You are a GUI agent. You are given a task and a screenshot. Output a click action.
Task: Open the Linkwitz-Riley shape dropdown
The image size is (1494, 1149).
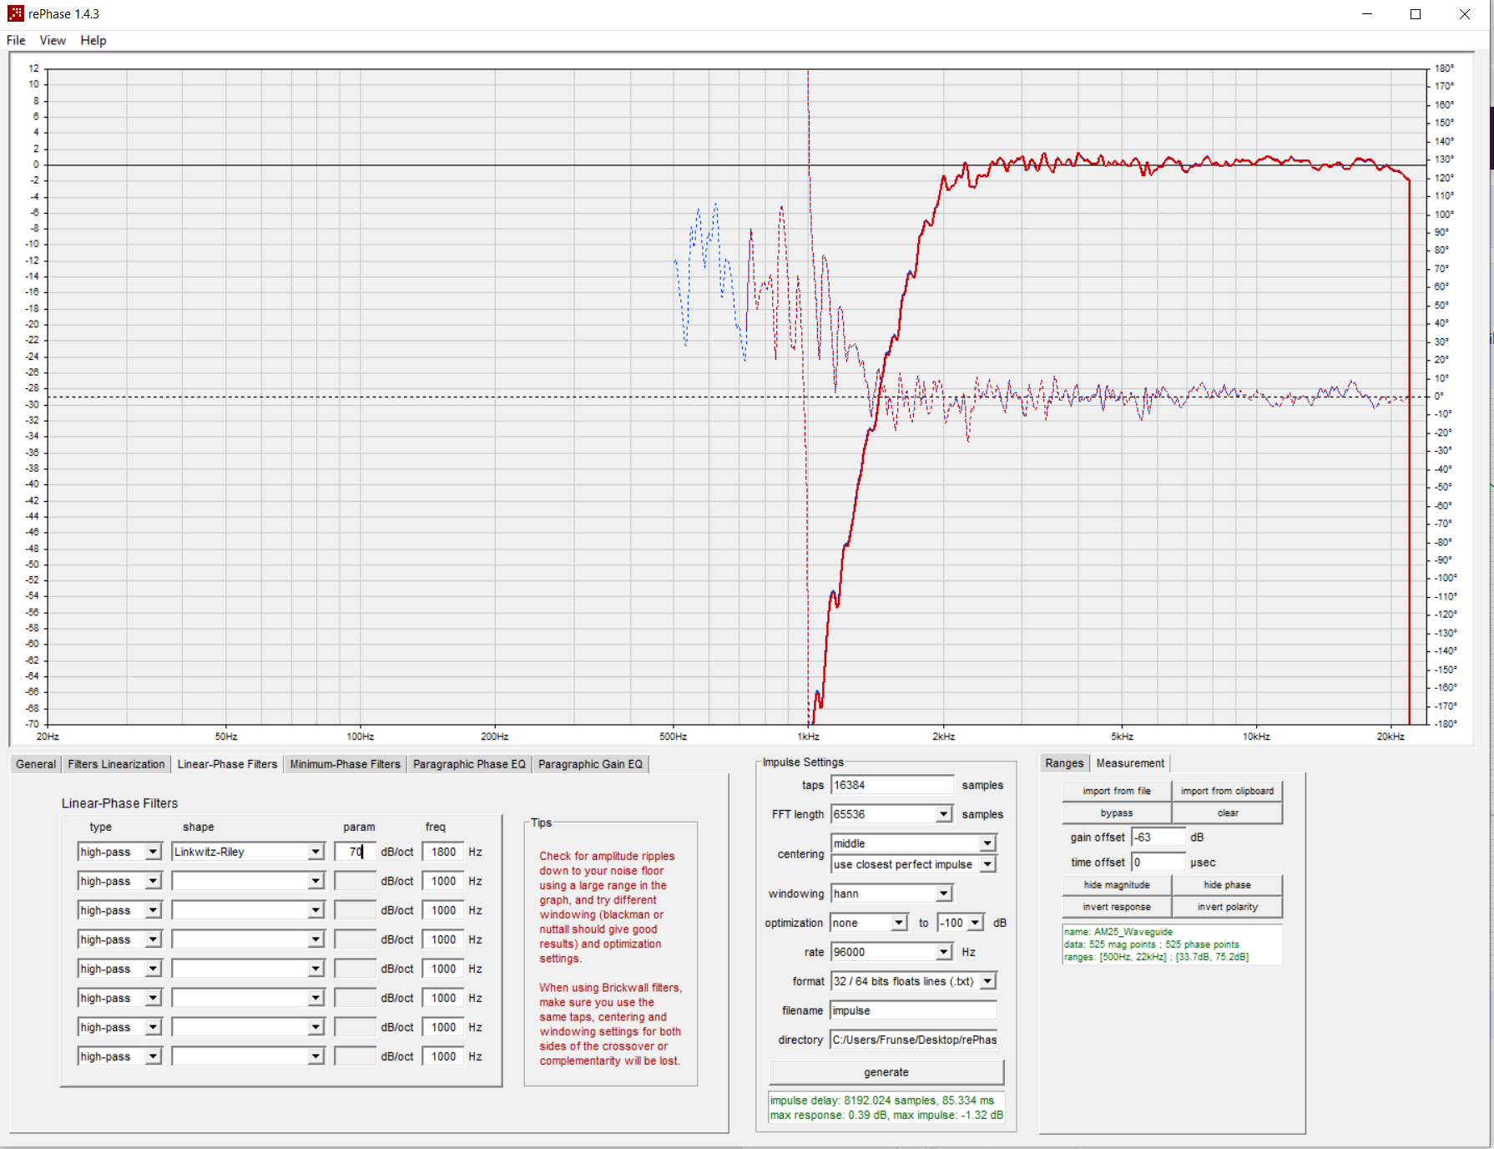[x=315, y=852]
